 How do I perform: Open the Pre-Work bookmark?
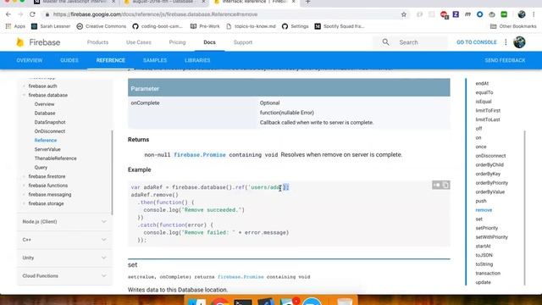[x=205, y=26]
